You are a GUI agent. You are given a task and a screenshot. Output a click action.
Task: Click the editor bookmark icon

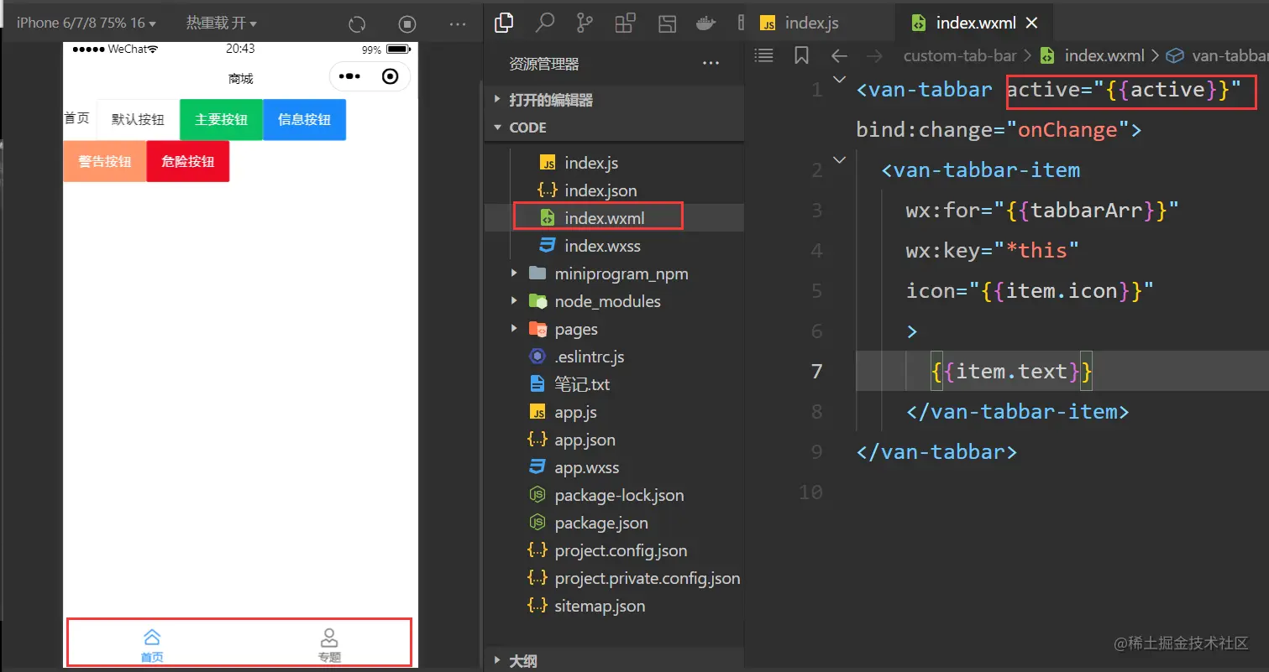[801, 55]
